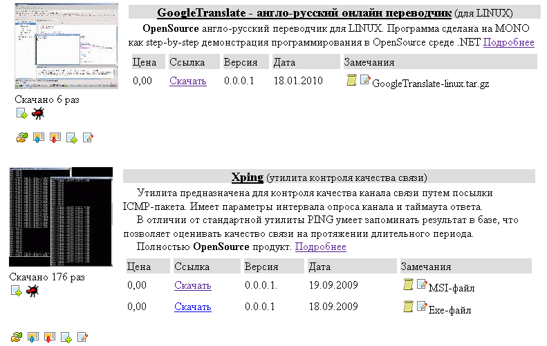Click date cell 19.09.2009
547x346 pixels.
point(333,285)
